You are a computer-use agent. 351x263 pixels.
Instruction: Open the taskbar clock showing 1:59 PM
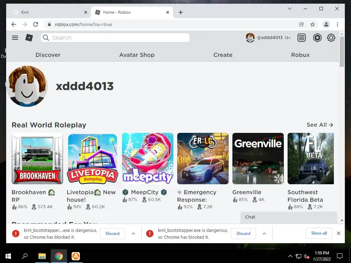322,256
